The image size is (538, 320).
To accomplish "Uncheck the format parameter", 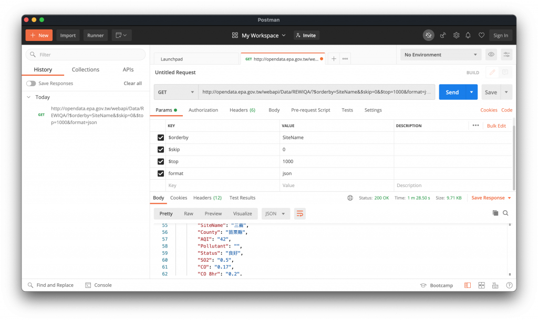I will (x=161, y=173).
